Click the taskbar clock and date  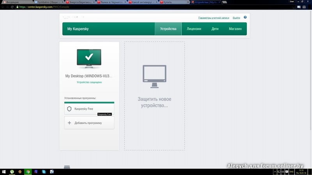[301, 172]
